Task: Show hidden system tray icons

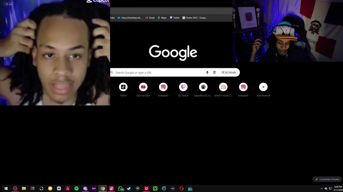Action: point(322,189)
